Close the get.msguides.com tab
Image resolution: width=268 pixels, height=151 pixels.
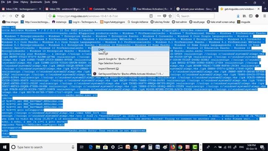click(259, 9)
